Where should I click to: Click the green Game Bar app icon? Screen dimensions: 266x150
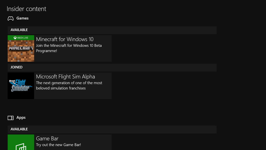pos(21,143)
